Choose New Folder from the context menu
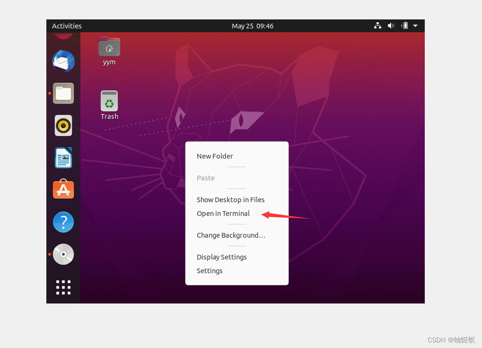Screen dimensions: 482x348 215,156
